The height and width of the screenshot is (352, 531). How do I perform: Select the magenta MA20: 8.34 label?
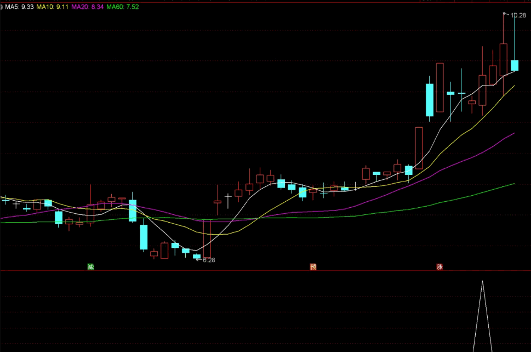87,7
